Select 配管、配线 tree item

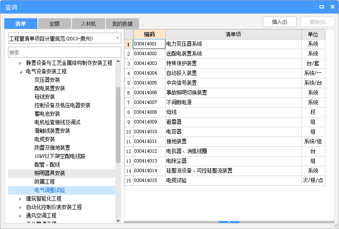pyautogui.click(x=47, y=165)
